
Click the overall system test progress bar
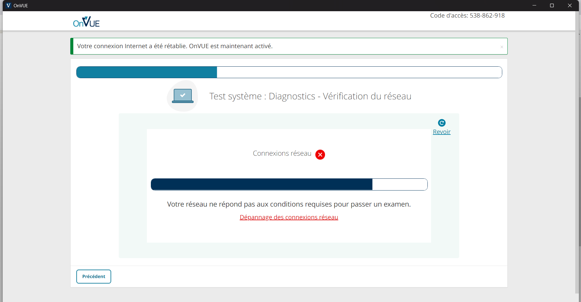pos(289,72)
